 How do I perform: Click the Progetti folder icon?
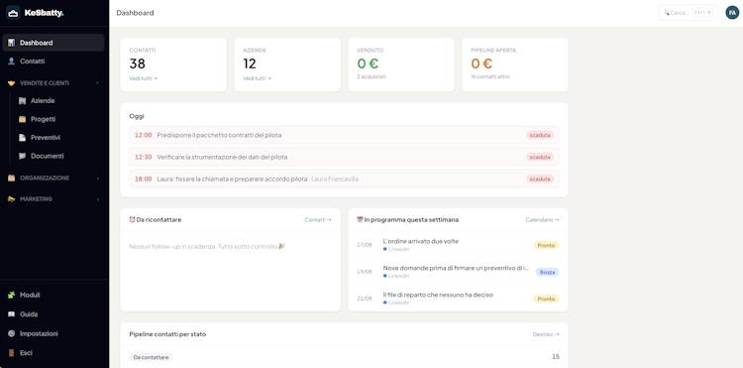(x=22, y=119)
